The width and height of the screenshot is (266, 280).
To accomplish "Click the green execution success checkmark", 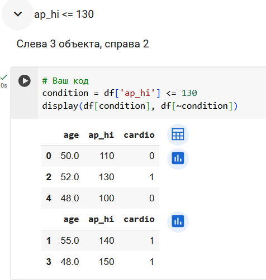I will (x=4, y=77).
